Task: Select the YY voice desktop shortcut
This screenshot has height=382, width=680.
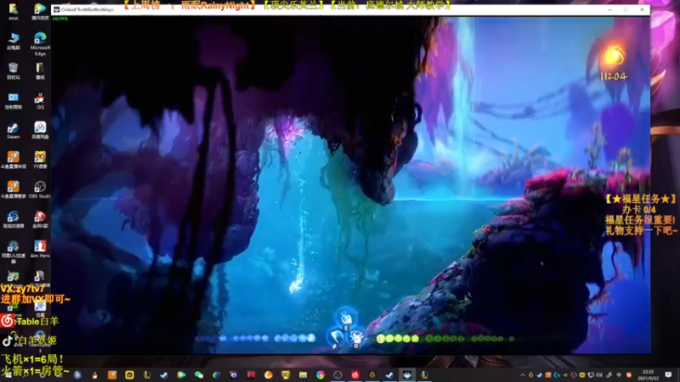Action: [x=40, y=160]
